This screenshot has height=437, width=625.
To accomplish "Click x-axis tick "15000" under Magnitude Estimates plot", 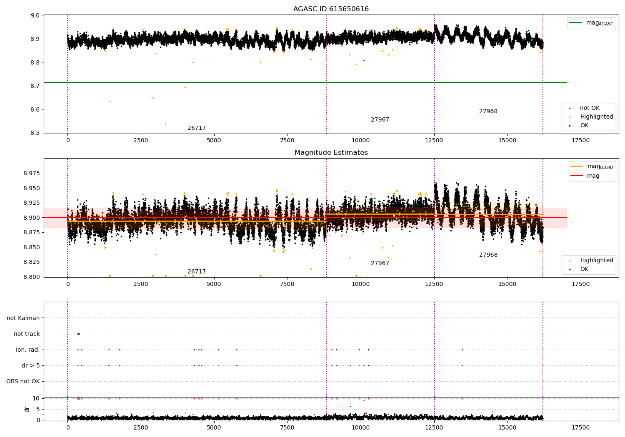I will [507, 284].
